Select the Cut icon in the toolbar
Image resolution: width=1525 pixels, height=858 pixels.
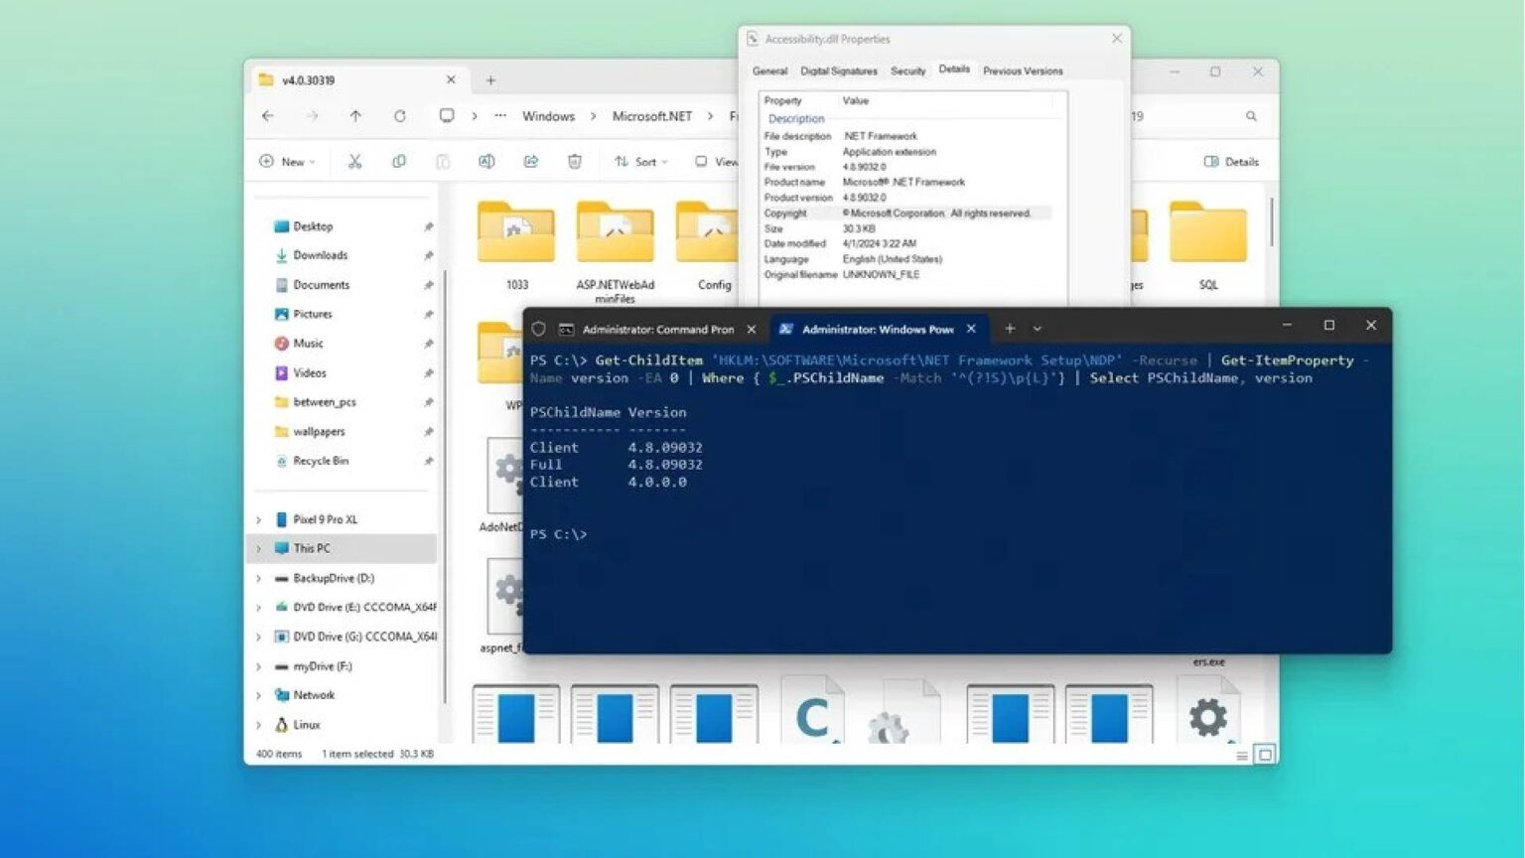(x=354, y=161)
